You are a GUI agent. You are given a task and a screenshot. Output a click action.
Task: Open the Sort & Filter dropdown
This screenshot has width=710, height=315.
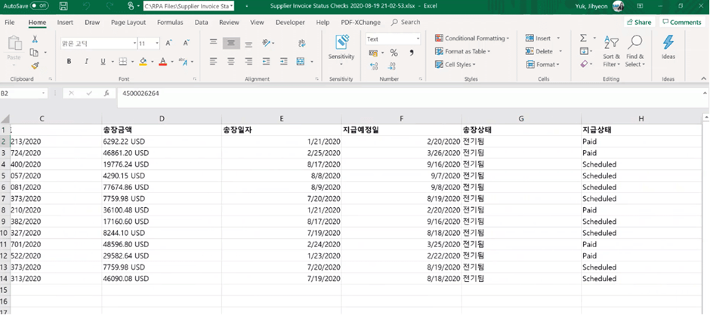[611, 52]
